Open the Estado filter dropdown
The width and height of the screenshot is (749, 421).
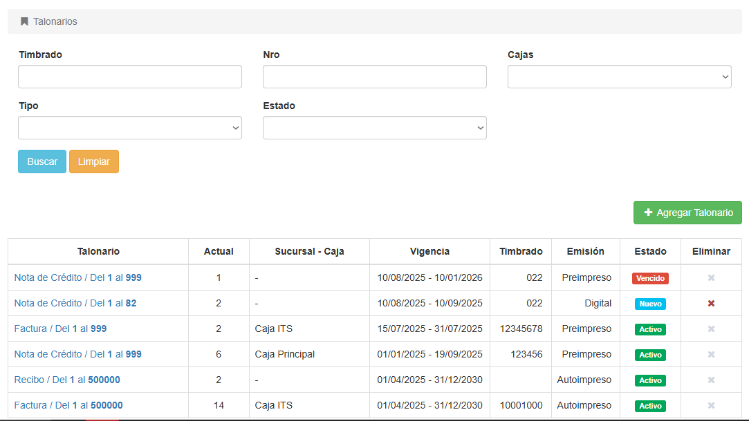(x=374, y=128)
